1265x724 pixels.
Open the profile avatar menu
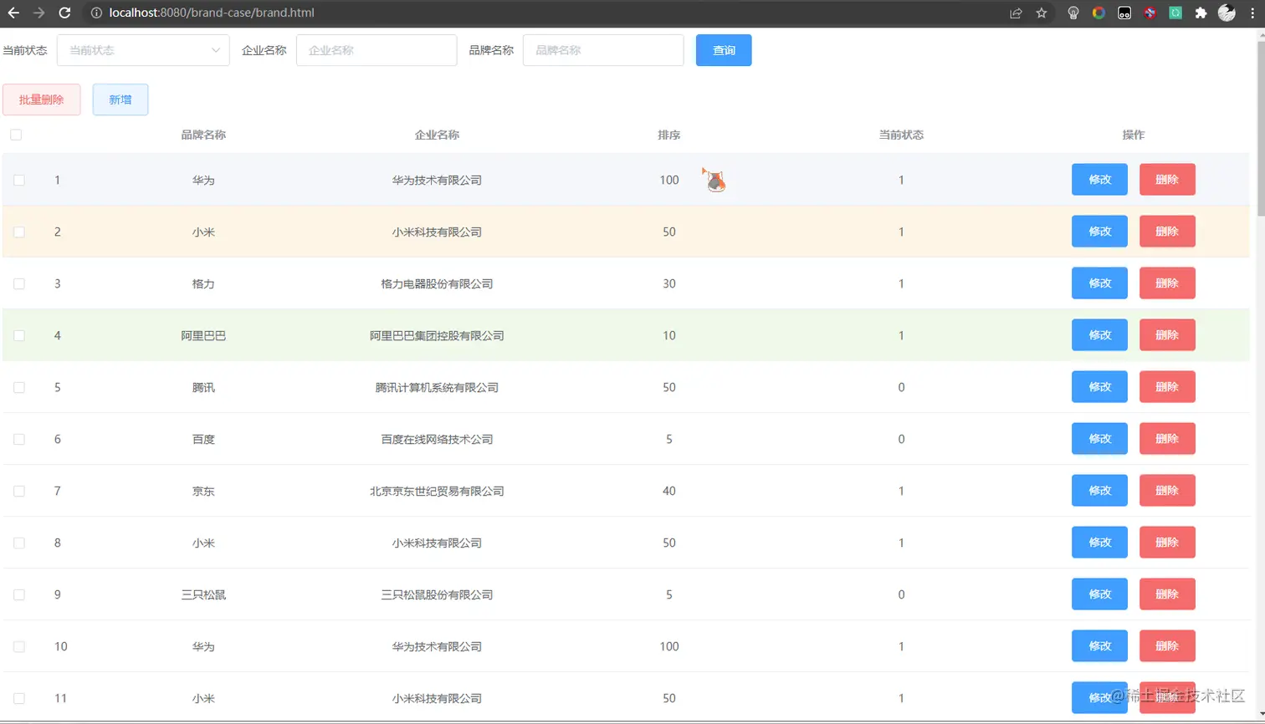[x=1227, y=13]
